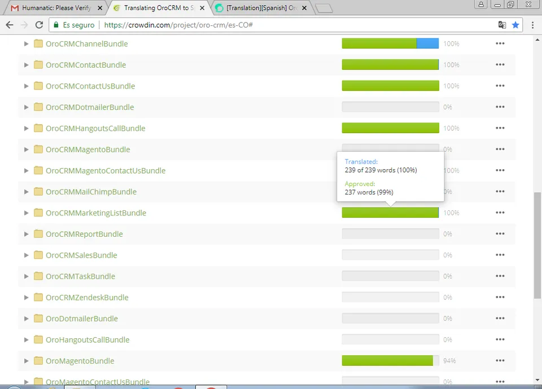Screen dimensions: 542x389
Task: Open more options for OroCRMChannelBundle
Action: point(500,43)
